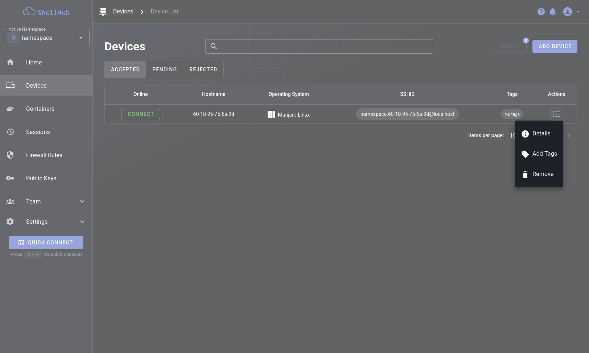The width and height of the screenshot is (589, 353).
Task: Open Firewall Rules page
Action: click(x=46, y=155)
